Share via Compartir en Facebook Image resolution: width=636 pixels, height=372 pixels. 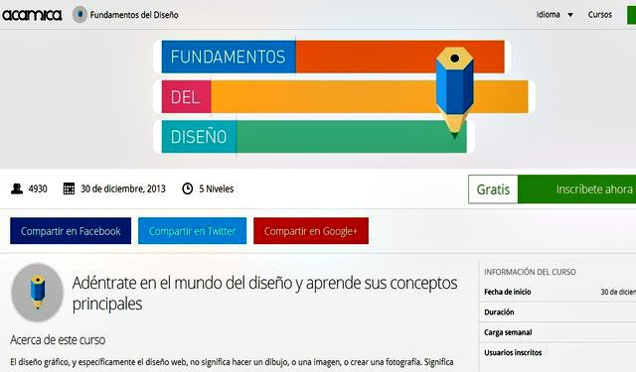pyautogui.click(x=71, y=231)
